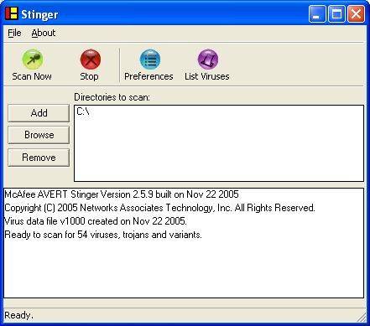Image resolution: width=370 pixels, height=326 pixels.
Task: Open the About menu
Action: (x=44, y=33)
